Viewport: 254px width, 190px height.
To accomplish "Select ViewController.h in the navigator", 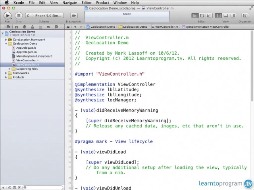I will coord(33,61).
